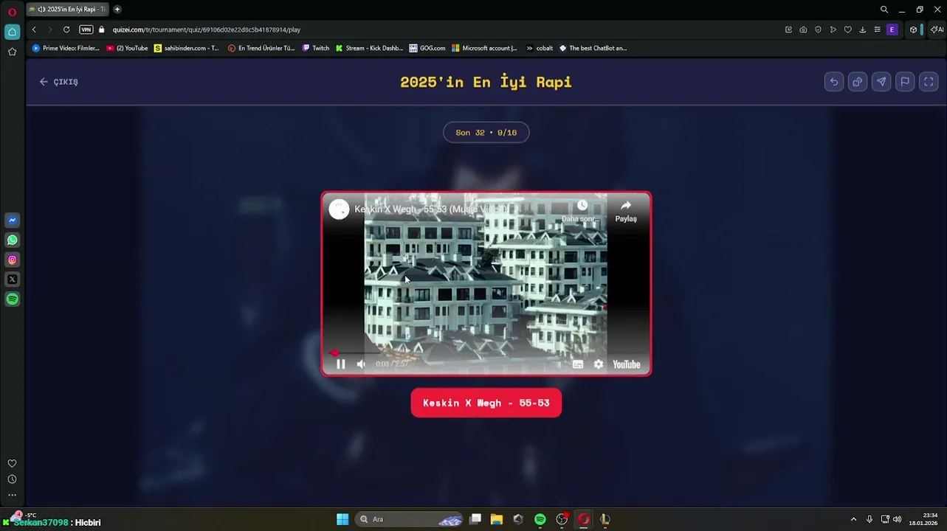Open Opera easy setup sliders icon

(x=877, y=29)
